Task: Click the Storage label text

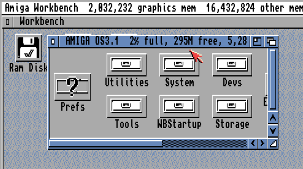Action: [232, 124]
